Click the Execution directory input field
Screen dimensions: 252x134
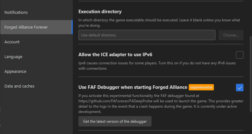click(147, 35)
